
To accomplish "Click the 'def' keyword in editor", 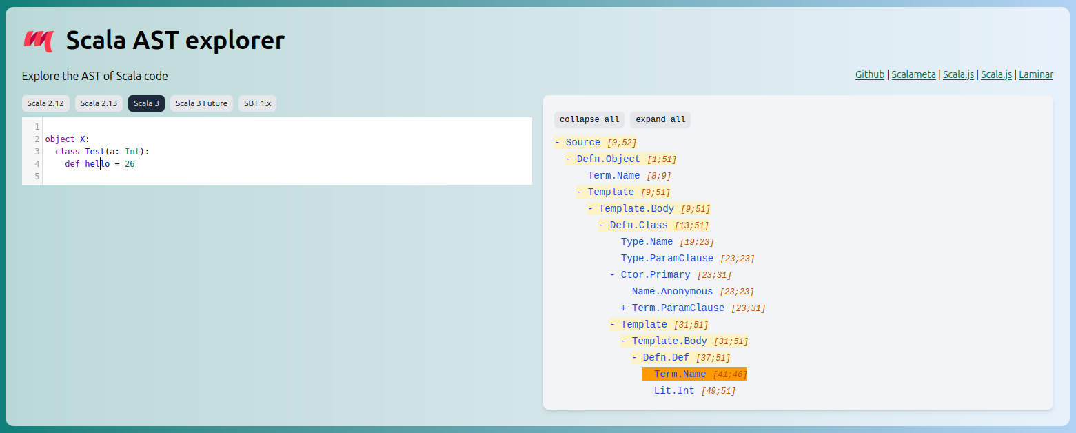I will (72, 164).
